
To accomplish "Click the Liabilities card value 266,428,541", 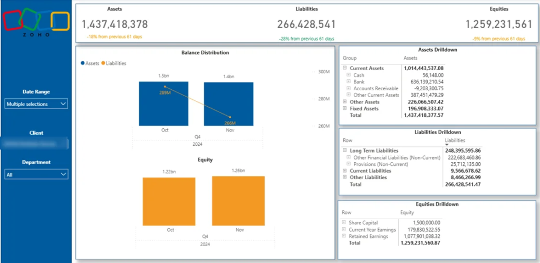I will pos(306,24).
